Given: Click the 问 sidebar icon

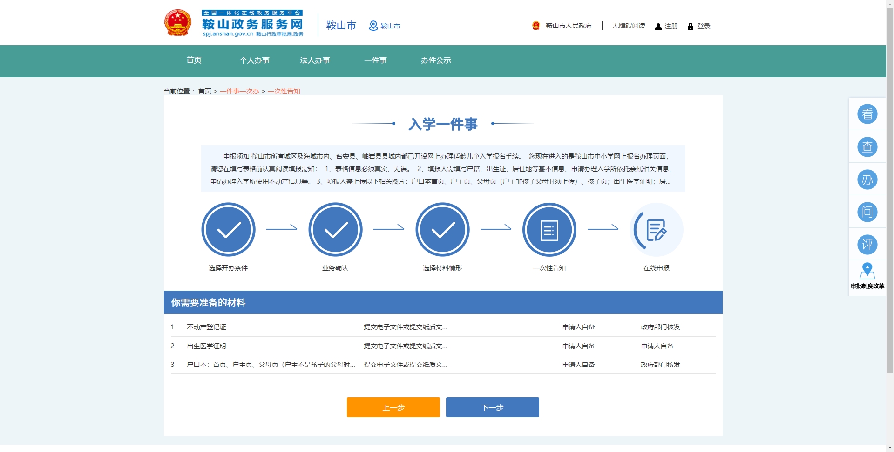Looking at the screenshot, I should pos(867,212).
